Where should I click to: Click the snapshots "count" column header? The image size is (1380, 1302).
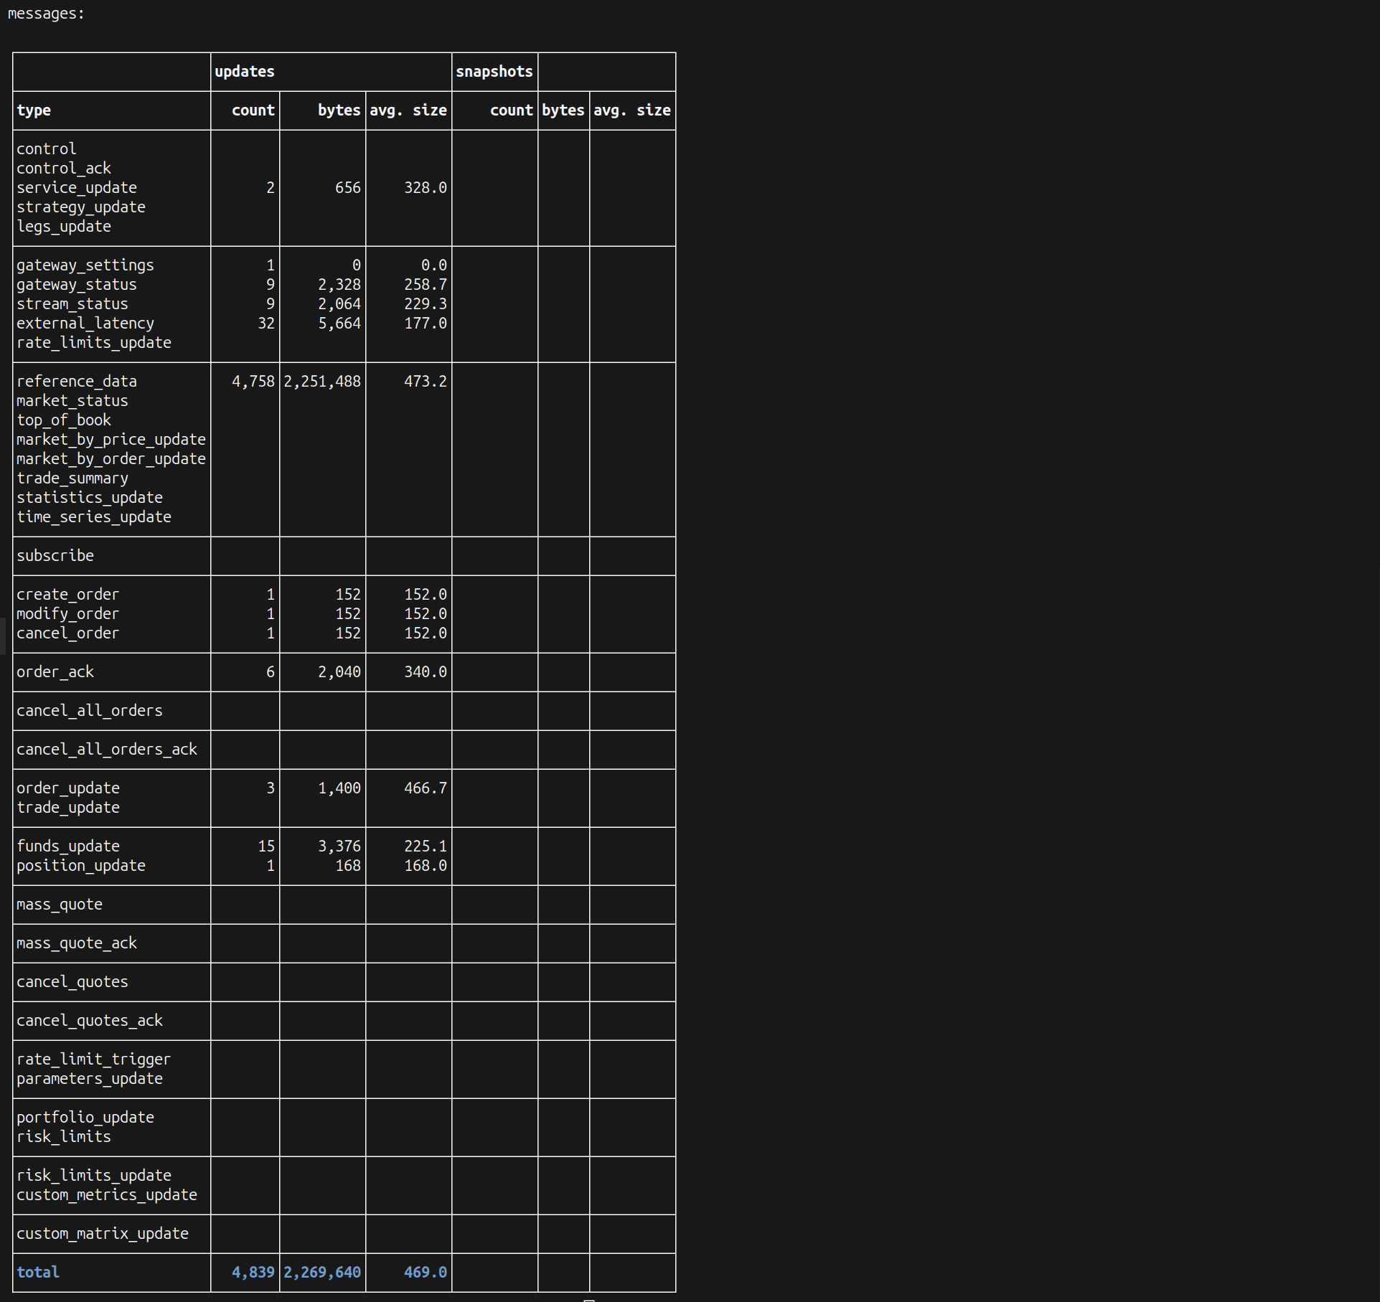tap(511, 110)
